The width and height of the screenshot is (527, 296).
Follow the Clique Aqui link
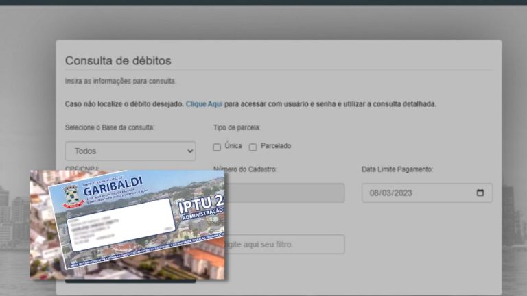(204, 104)
